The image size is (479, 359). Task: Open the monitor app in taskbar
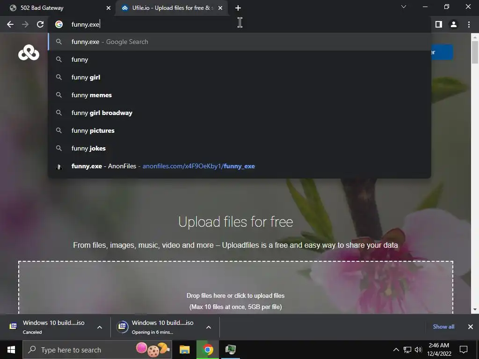tap(231, 350)
